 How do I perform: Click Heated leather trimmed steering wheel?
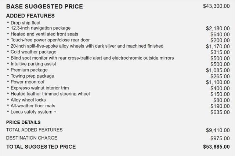pyautogui.click(x=50, y=94)
